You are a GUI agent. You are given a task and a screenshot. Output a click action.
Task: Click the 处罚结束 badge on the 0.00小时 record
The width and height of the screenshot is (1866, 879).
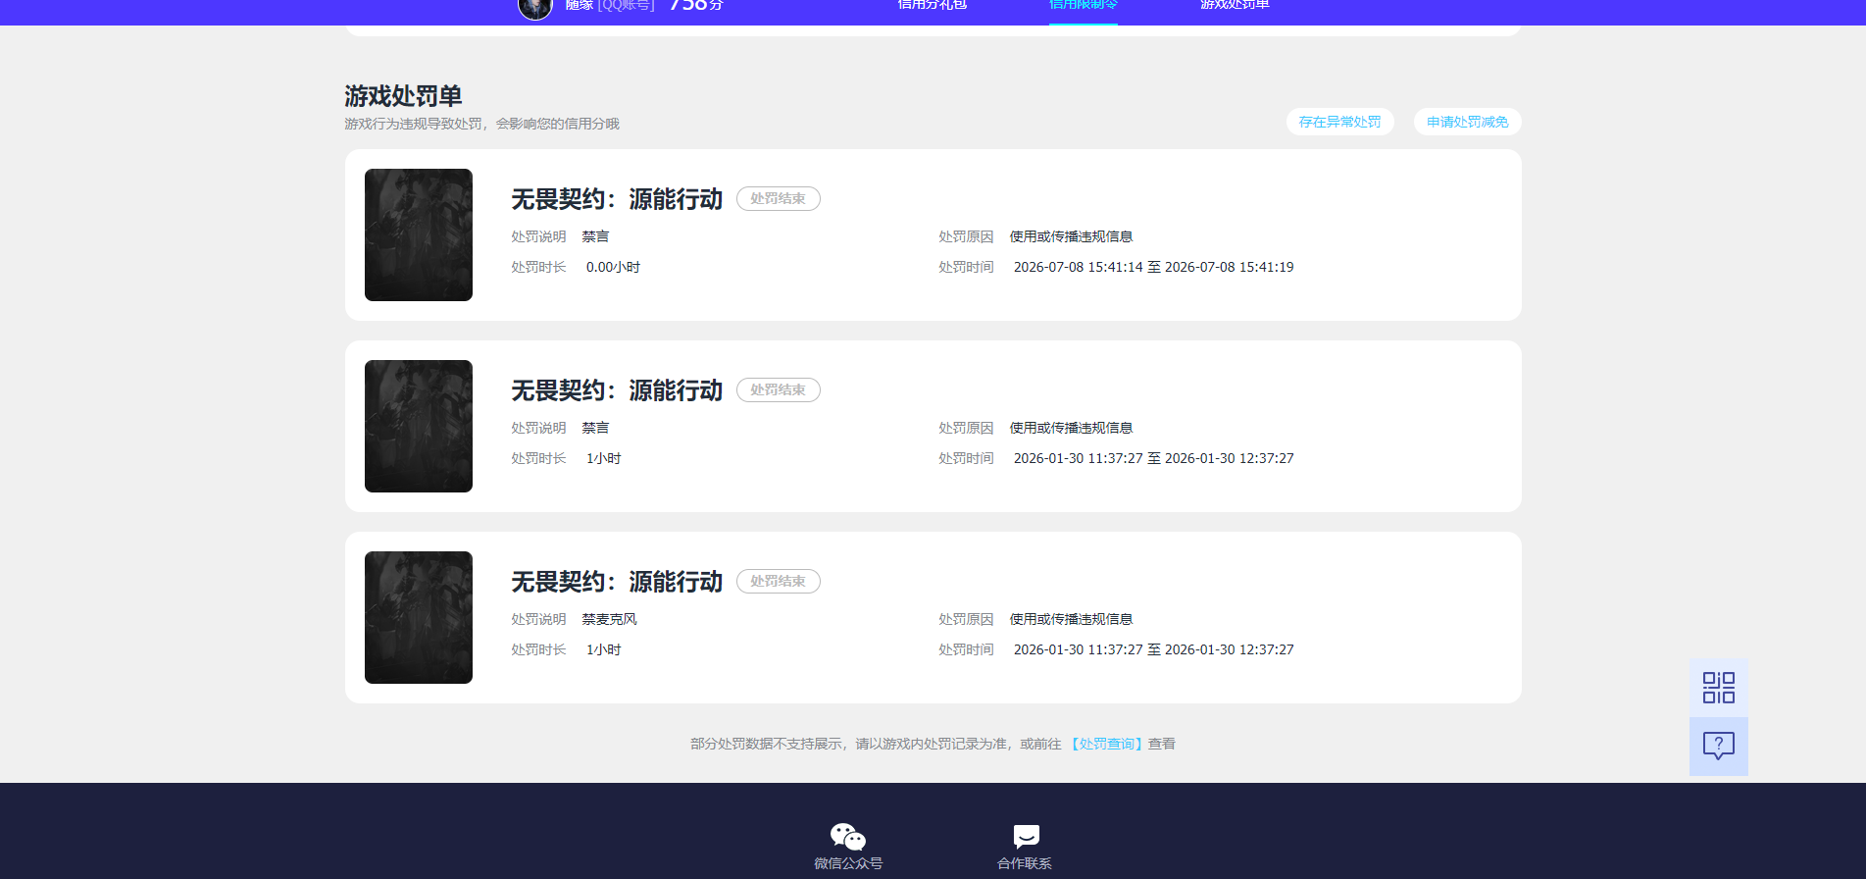point(779,198)
